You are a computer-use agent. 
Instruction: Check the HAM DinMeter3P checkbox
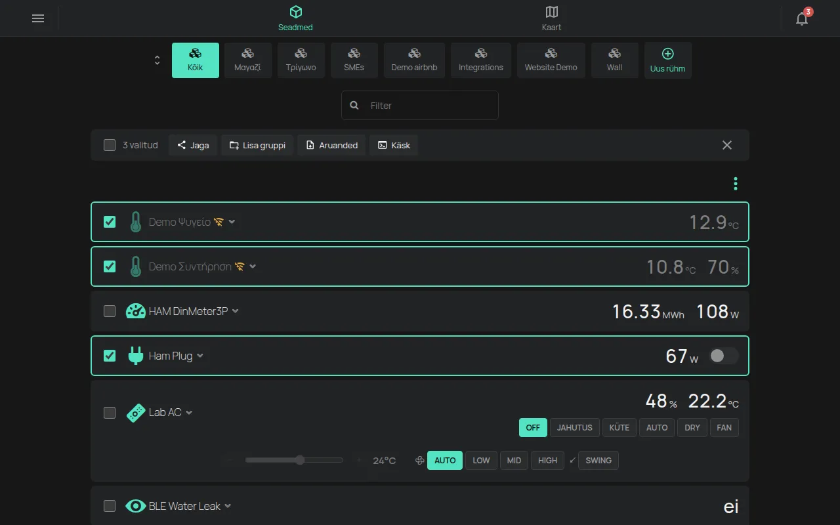(x=110, y=311)
